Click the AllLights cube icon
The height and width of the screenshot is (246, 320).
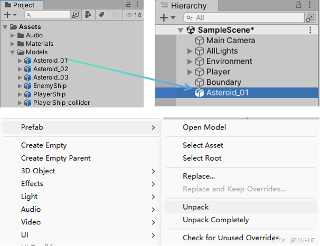click(200, 51)
